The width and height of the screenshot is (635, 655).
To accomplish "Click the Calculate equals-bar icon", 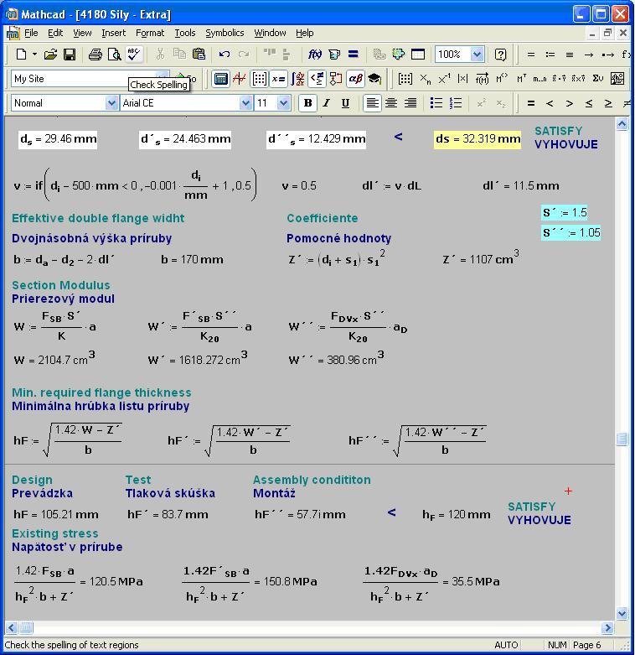I will pyautogui.click(x=353, y=55).
